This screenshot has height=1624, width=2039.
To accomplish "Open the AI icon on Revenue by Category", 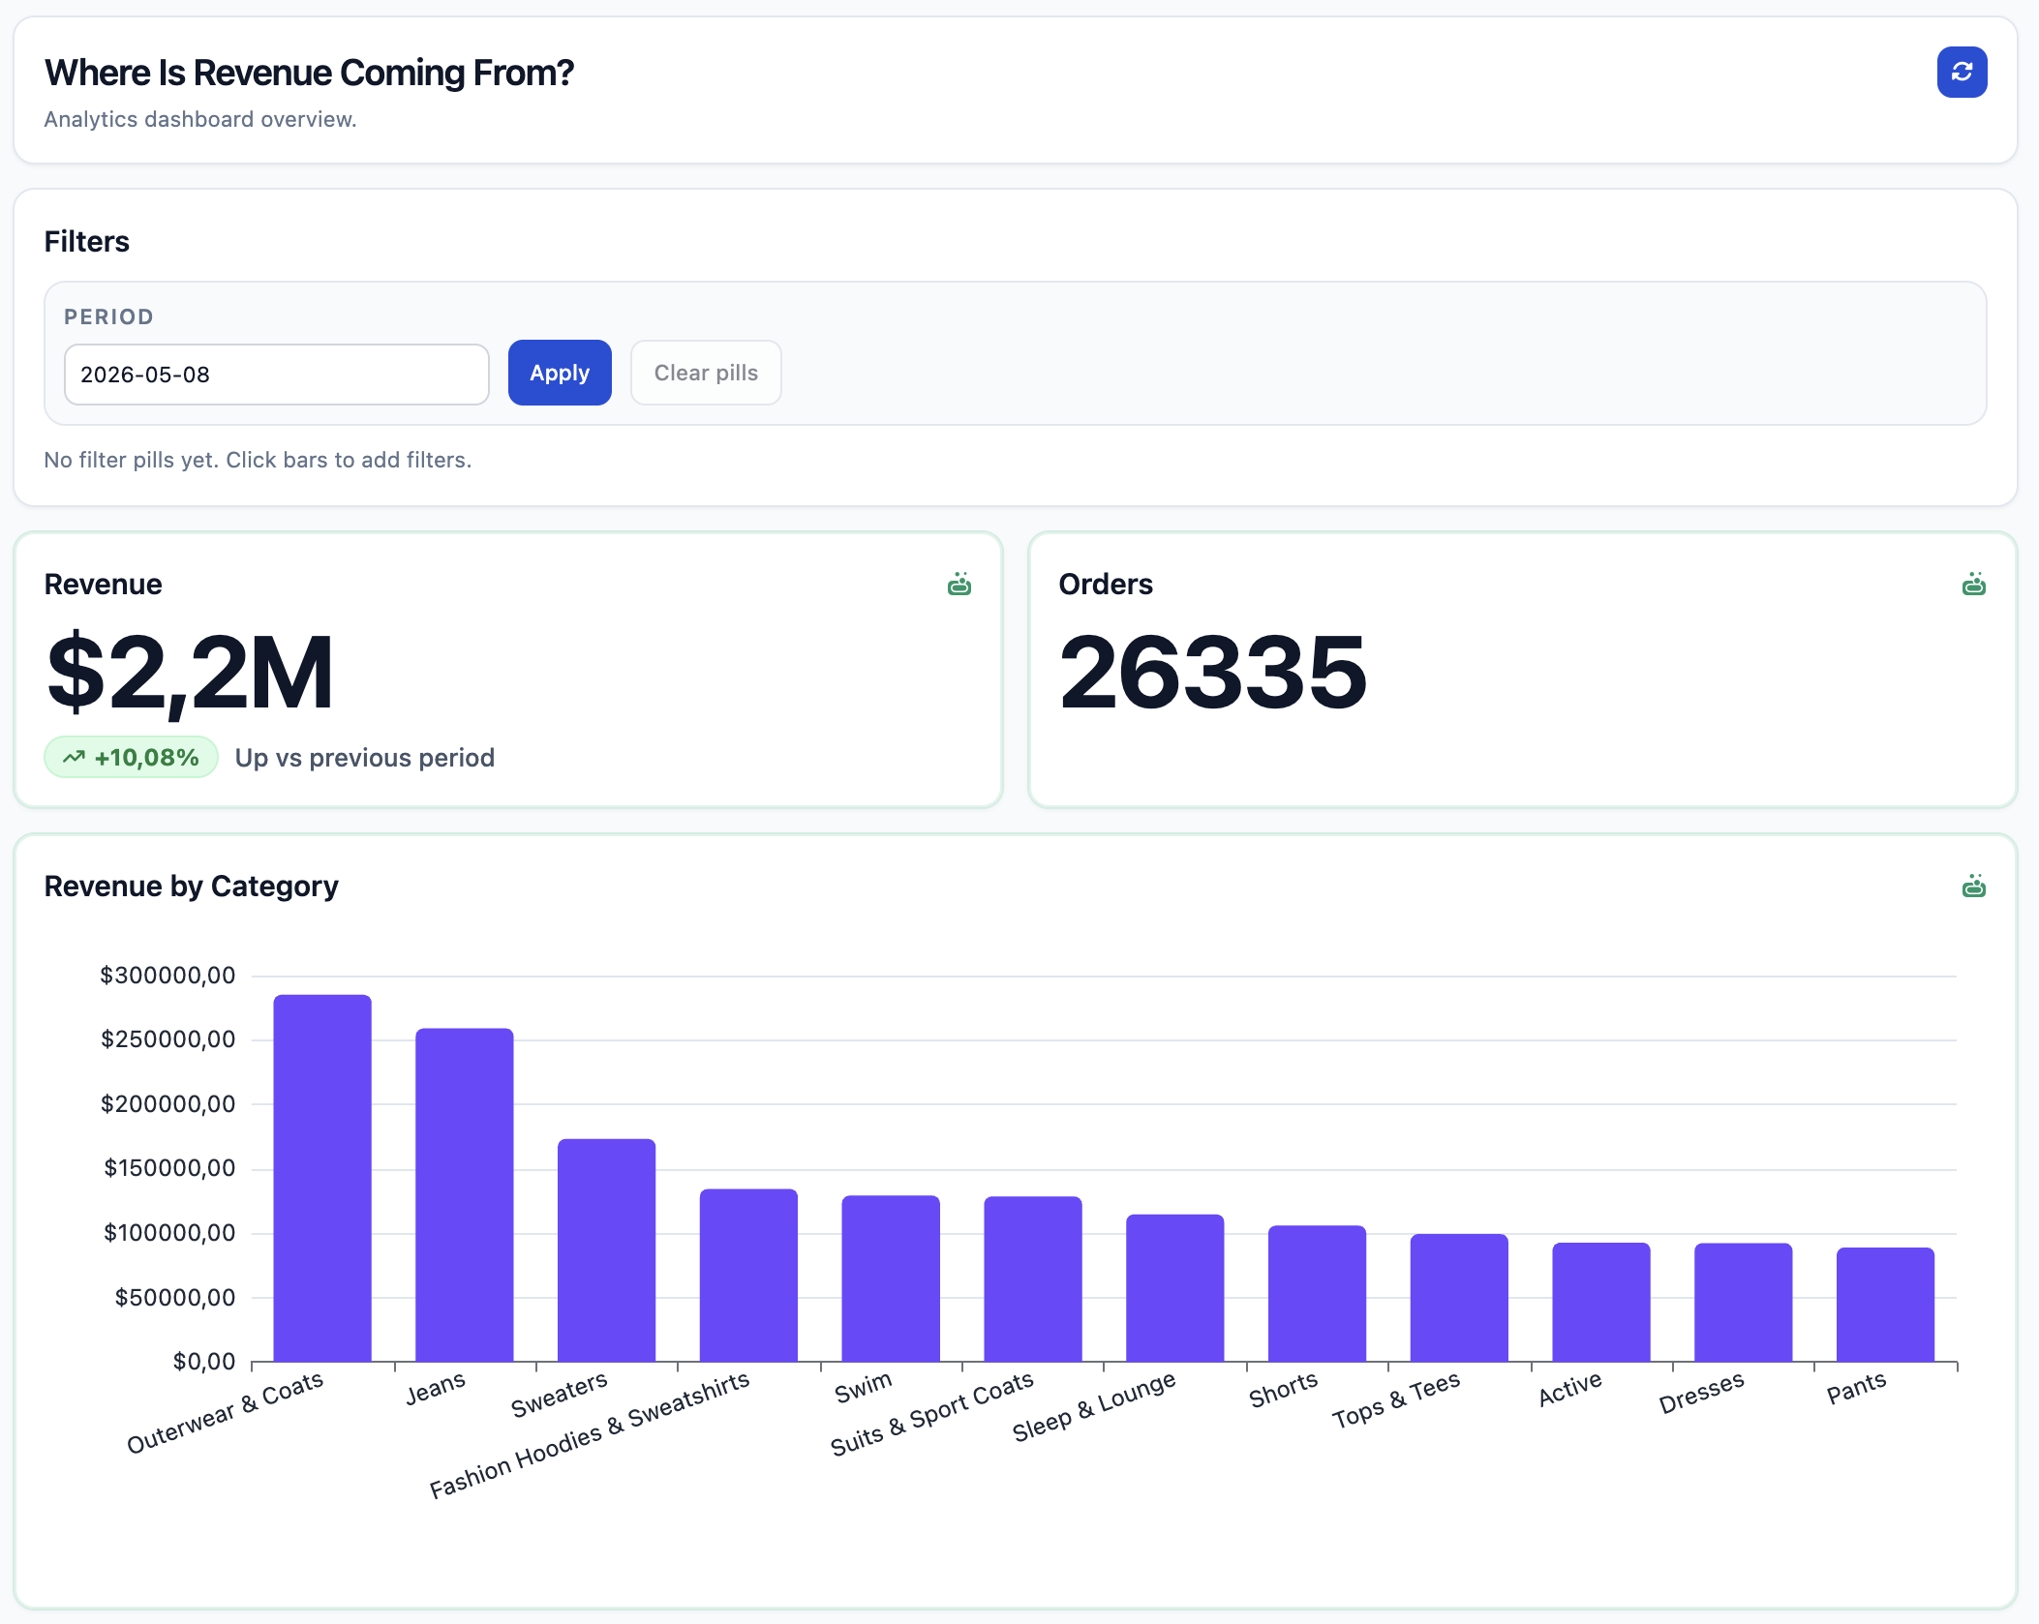I will (x=1973, y=886).
